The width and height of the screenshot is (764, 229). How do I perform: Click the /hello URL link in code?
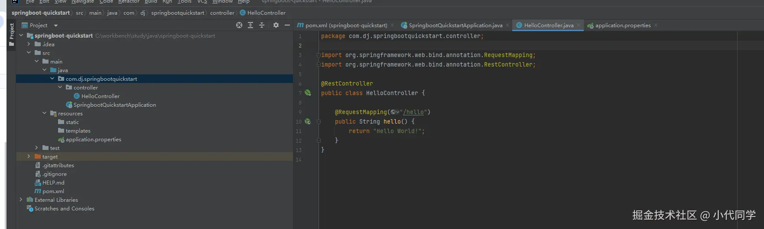pos(414,112)
